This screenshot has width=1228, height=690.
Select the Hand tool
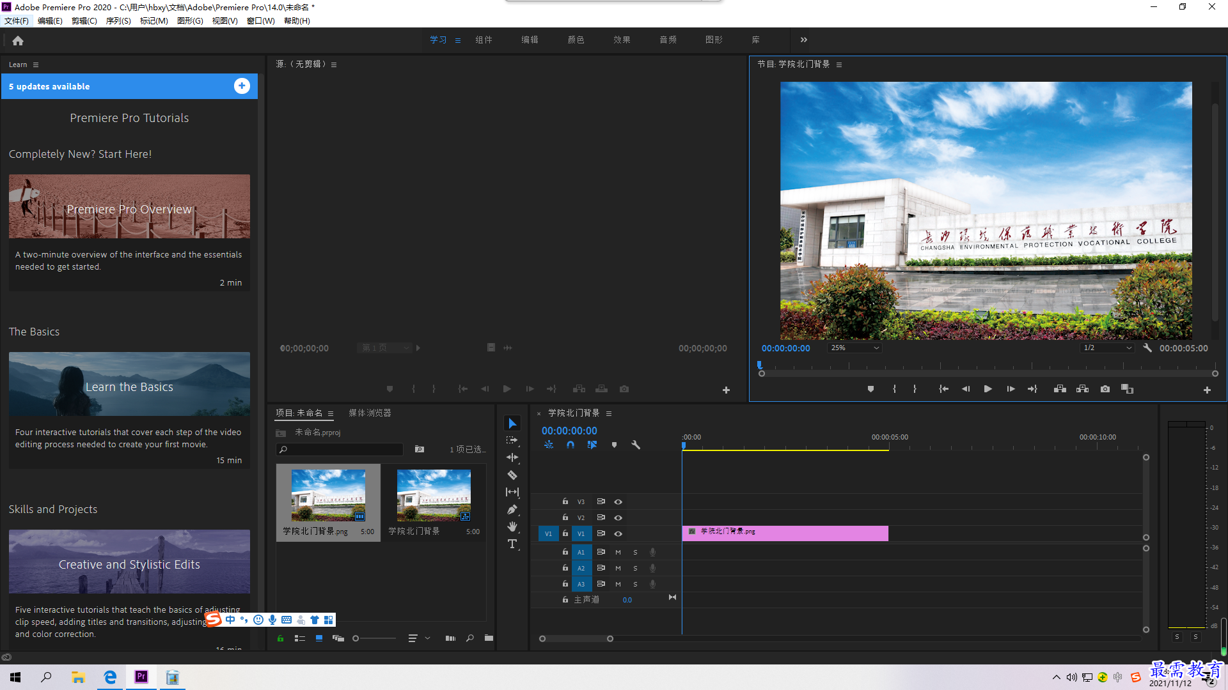tap(512, 526)
